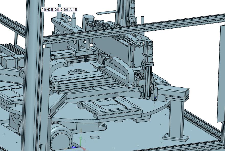Screen dimensions: 225x151
Task: Select the dispensing nozzle tip
Action: click(154, 103)
